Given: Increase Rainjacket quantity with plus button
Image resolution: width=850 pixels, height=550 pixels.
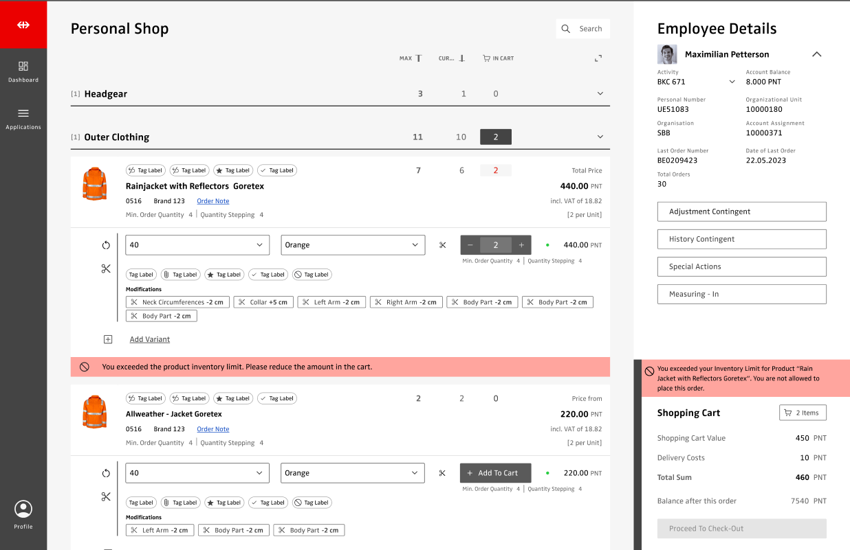Looking at the screenshot, I should [x=521, y=245].
